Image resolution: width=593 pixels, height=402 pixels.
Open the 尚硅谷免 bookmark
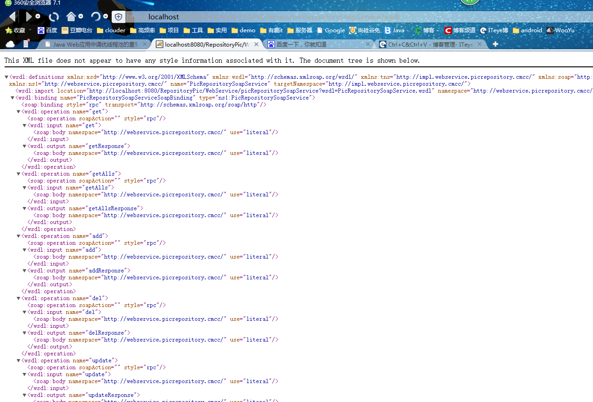click(365, 30)
